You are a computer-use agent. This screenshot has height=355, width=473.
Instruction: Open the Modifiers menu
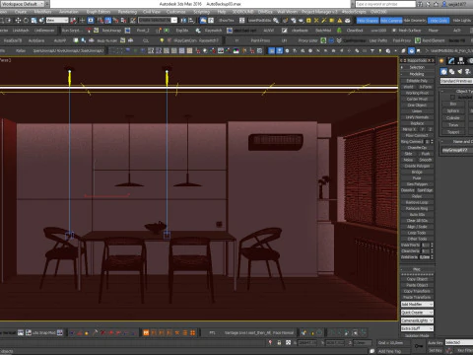click(42, 12)
